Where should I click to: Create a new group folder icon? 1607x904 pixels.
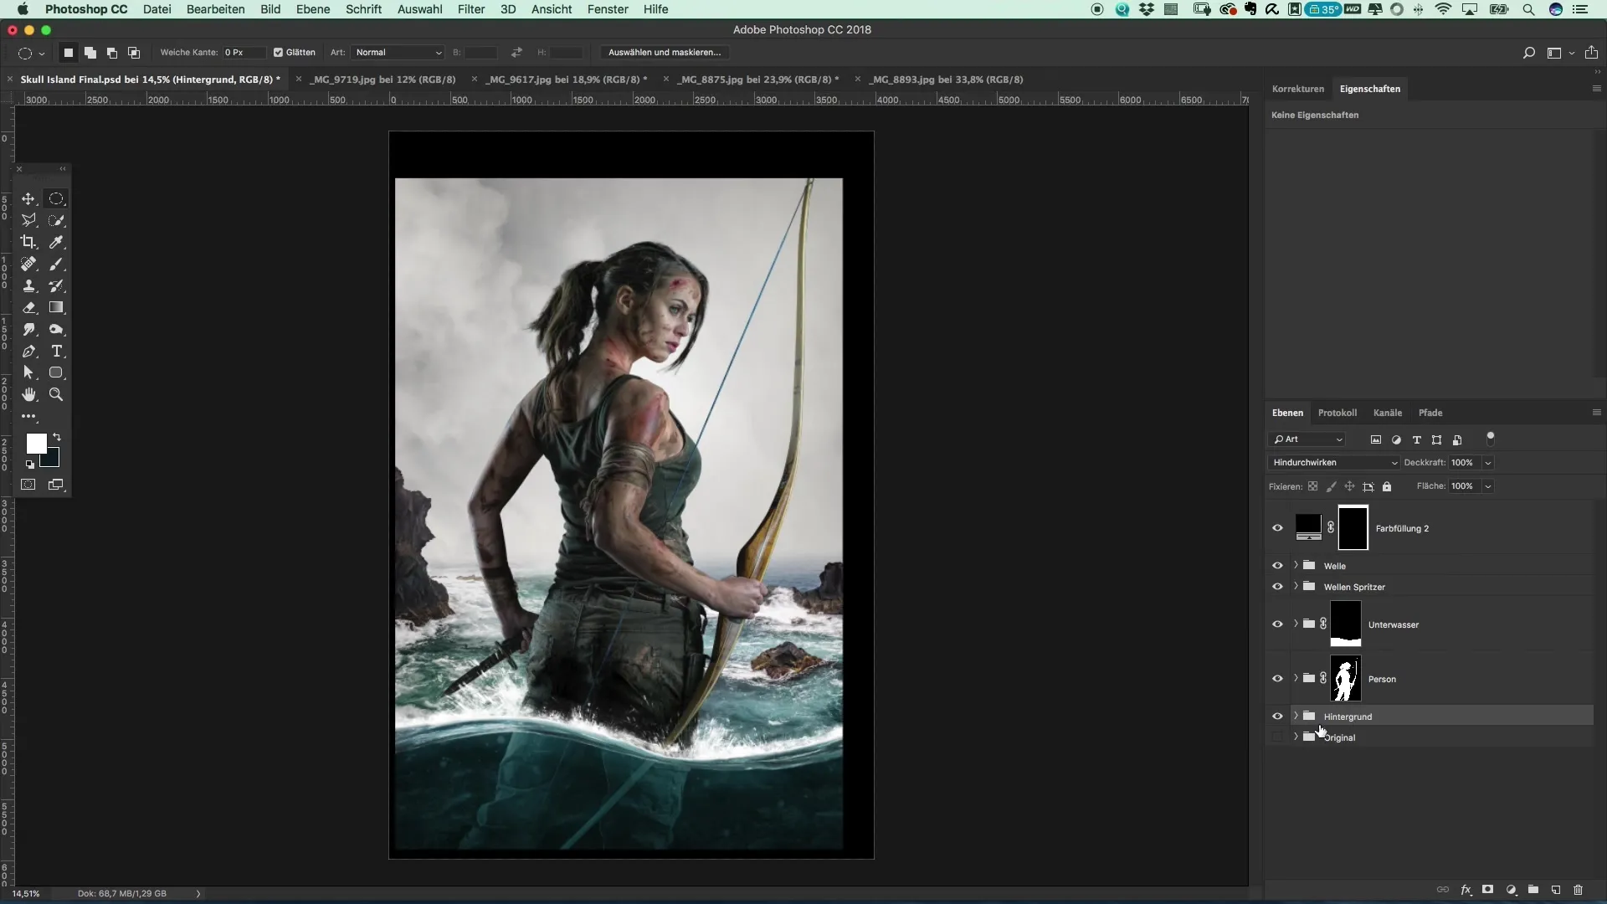tap(1533, 890)
